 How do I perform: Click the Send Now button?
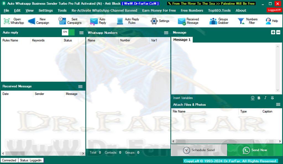(255, 150)
